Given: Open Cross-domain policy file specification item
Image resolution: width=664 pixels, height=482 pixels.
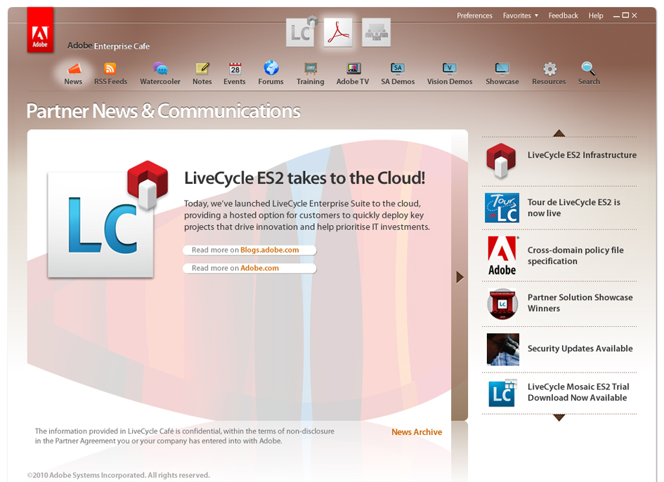Looking at the screenshot, I should (x=575, y=255).
